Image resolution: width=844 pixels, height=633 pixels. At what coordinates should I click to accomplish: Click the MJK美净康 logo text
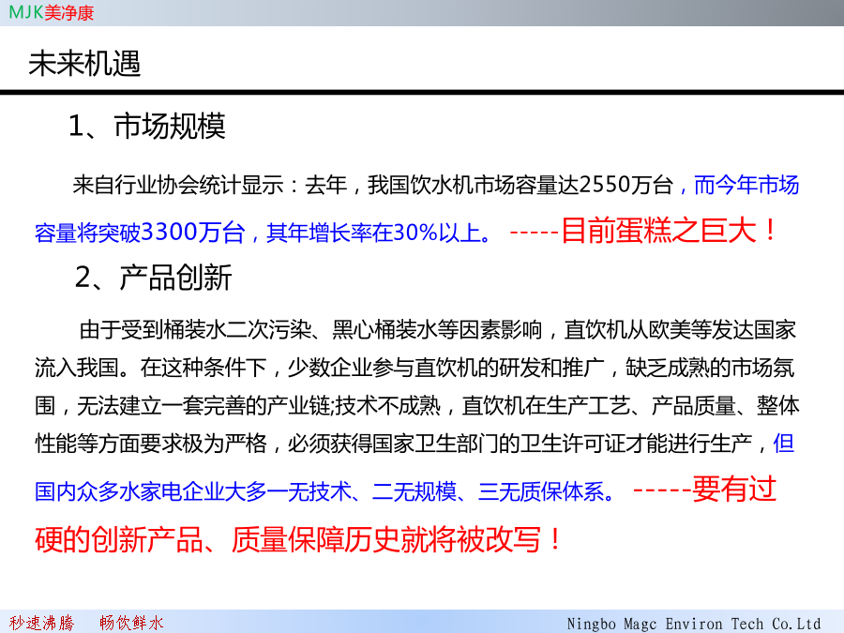click(52, 12)
